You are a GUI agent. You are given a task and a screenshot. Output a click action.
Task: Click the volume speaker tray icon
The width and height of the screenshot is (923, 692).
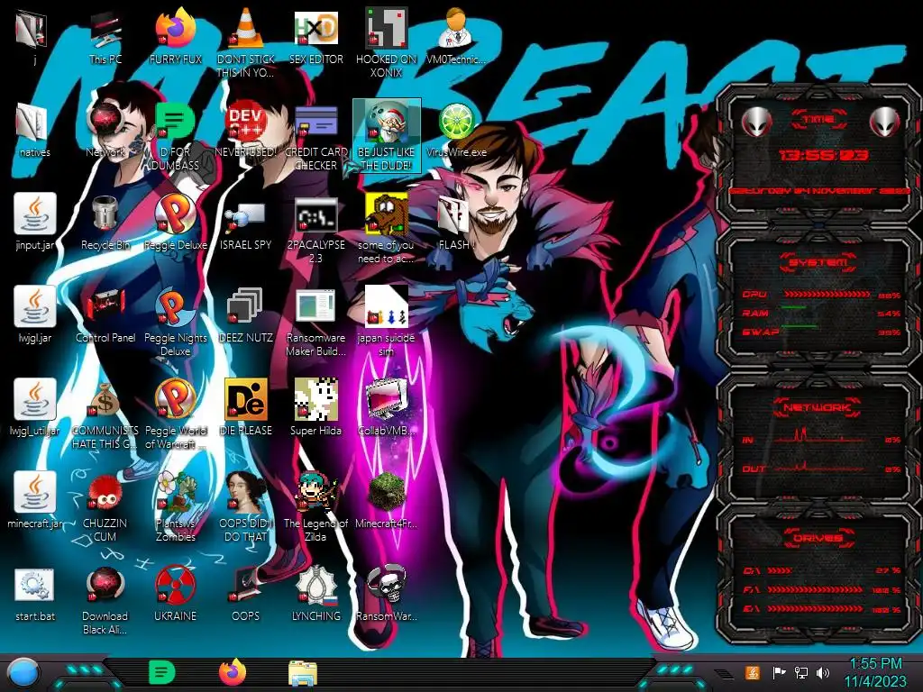(824, 673)
